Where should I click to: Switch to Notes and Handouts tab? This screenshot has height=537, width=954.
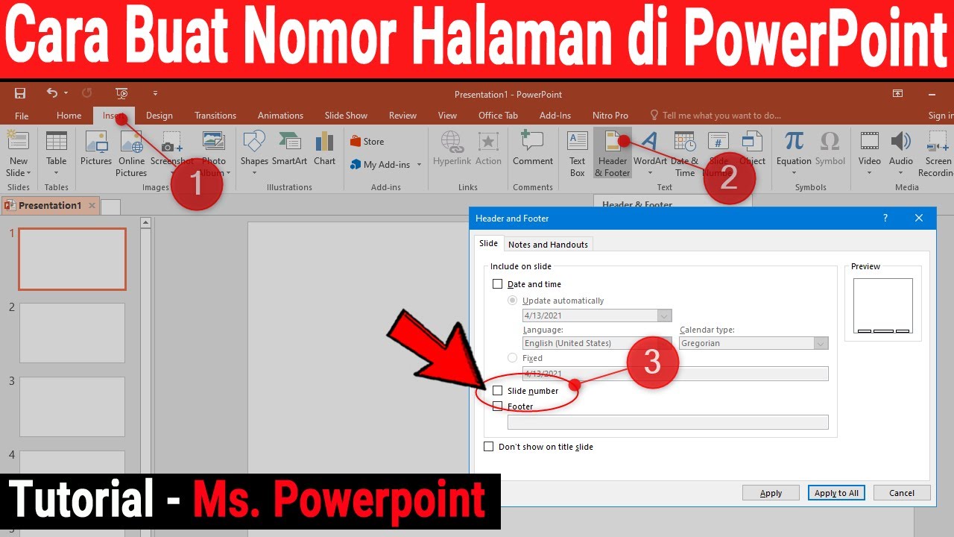pos(548,245)
